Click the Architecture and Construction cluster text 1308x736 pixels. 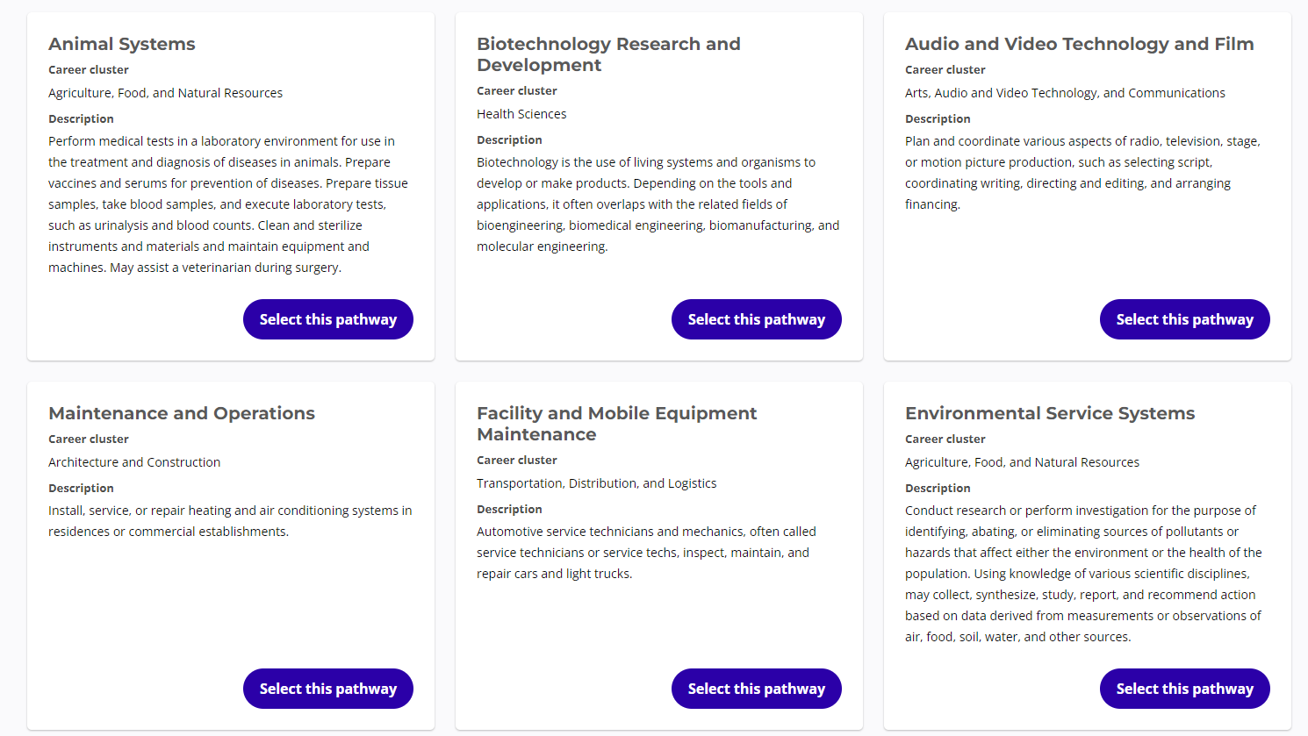134,462
